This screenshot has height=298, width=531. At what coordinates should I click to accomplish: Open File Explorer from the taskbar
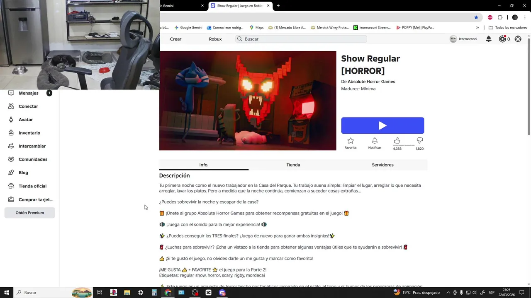pos(127,293)
